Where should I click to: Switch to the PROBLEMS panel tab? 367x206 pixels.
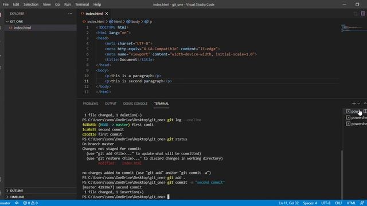pyautogui.click(x=91, y=104)
